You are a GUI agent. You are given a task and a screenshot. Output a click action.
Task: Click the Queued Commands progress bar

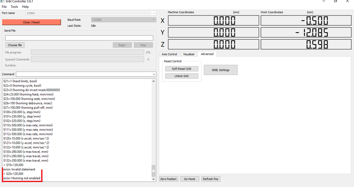[x=87, y=60]
